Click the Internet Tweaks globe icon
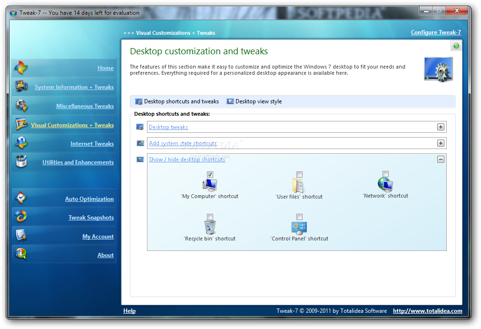Viewport: 481px width, 329px height. pos(21,143)
